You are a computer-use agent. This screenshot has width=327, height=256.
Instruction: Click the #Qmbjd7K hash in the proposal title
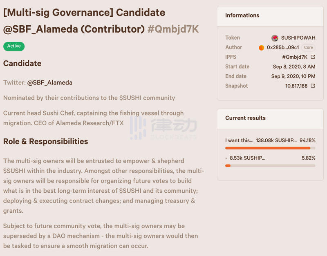pyautogui.click(x=173, y=29)
